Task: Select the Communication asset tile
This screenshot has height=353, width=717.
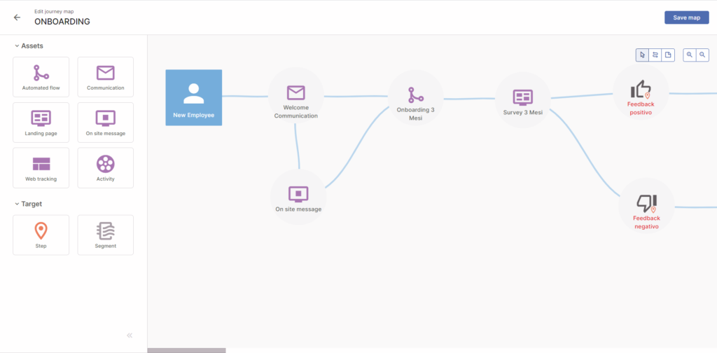Action: (x=106, y=77)
